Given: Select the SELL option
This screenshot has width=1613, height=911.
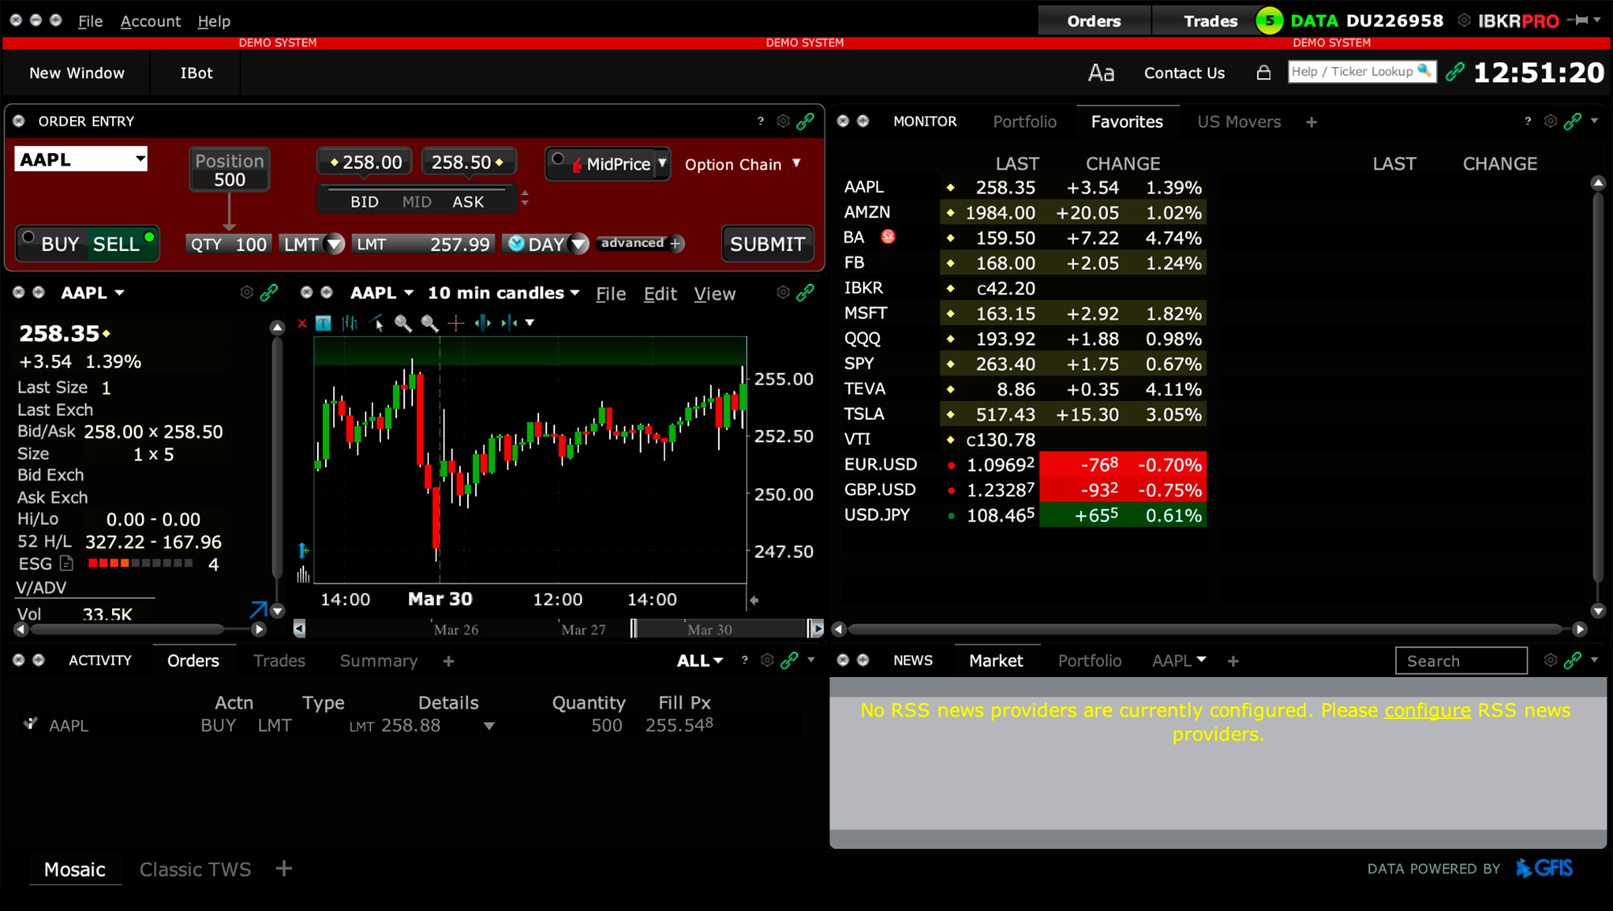Looking at the screenshot, I should [x=123, y=243].
